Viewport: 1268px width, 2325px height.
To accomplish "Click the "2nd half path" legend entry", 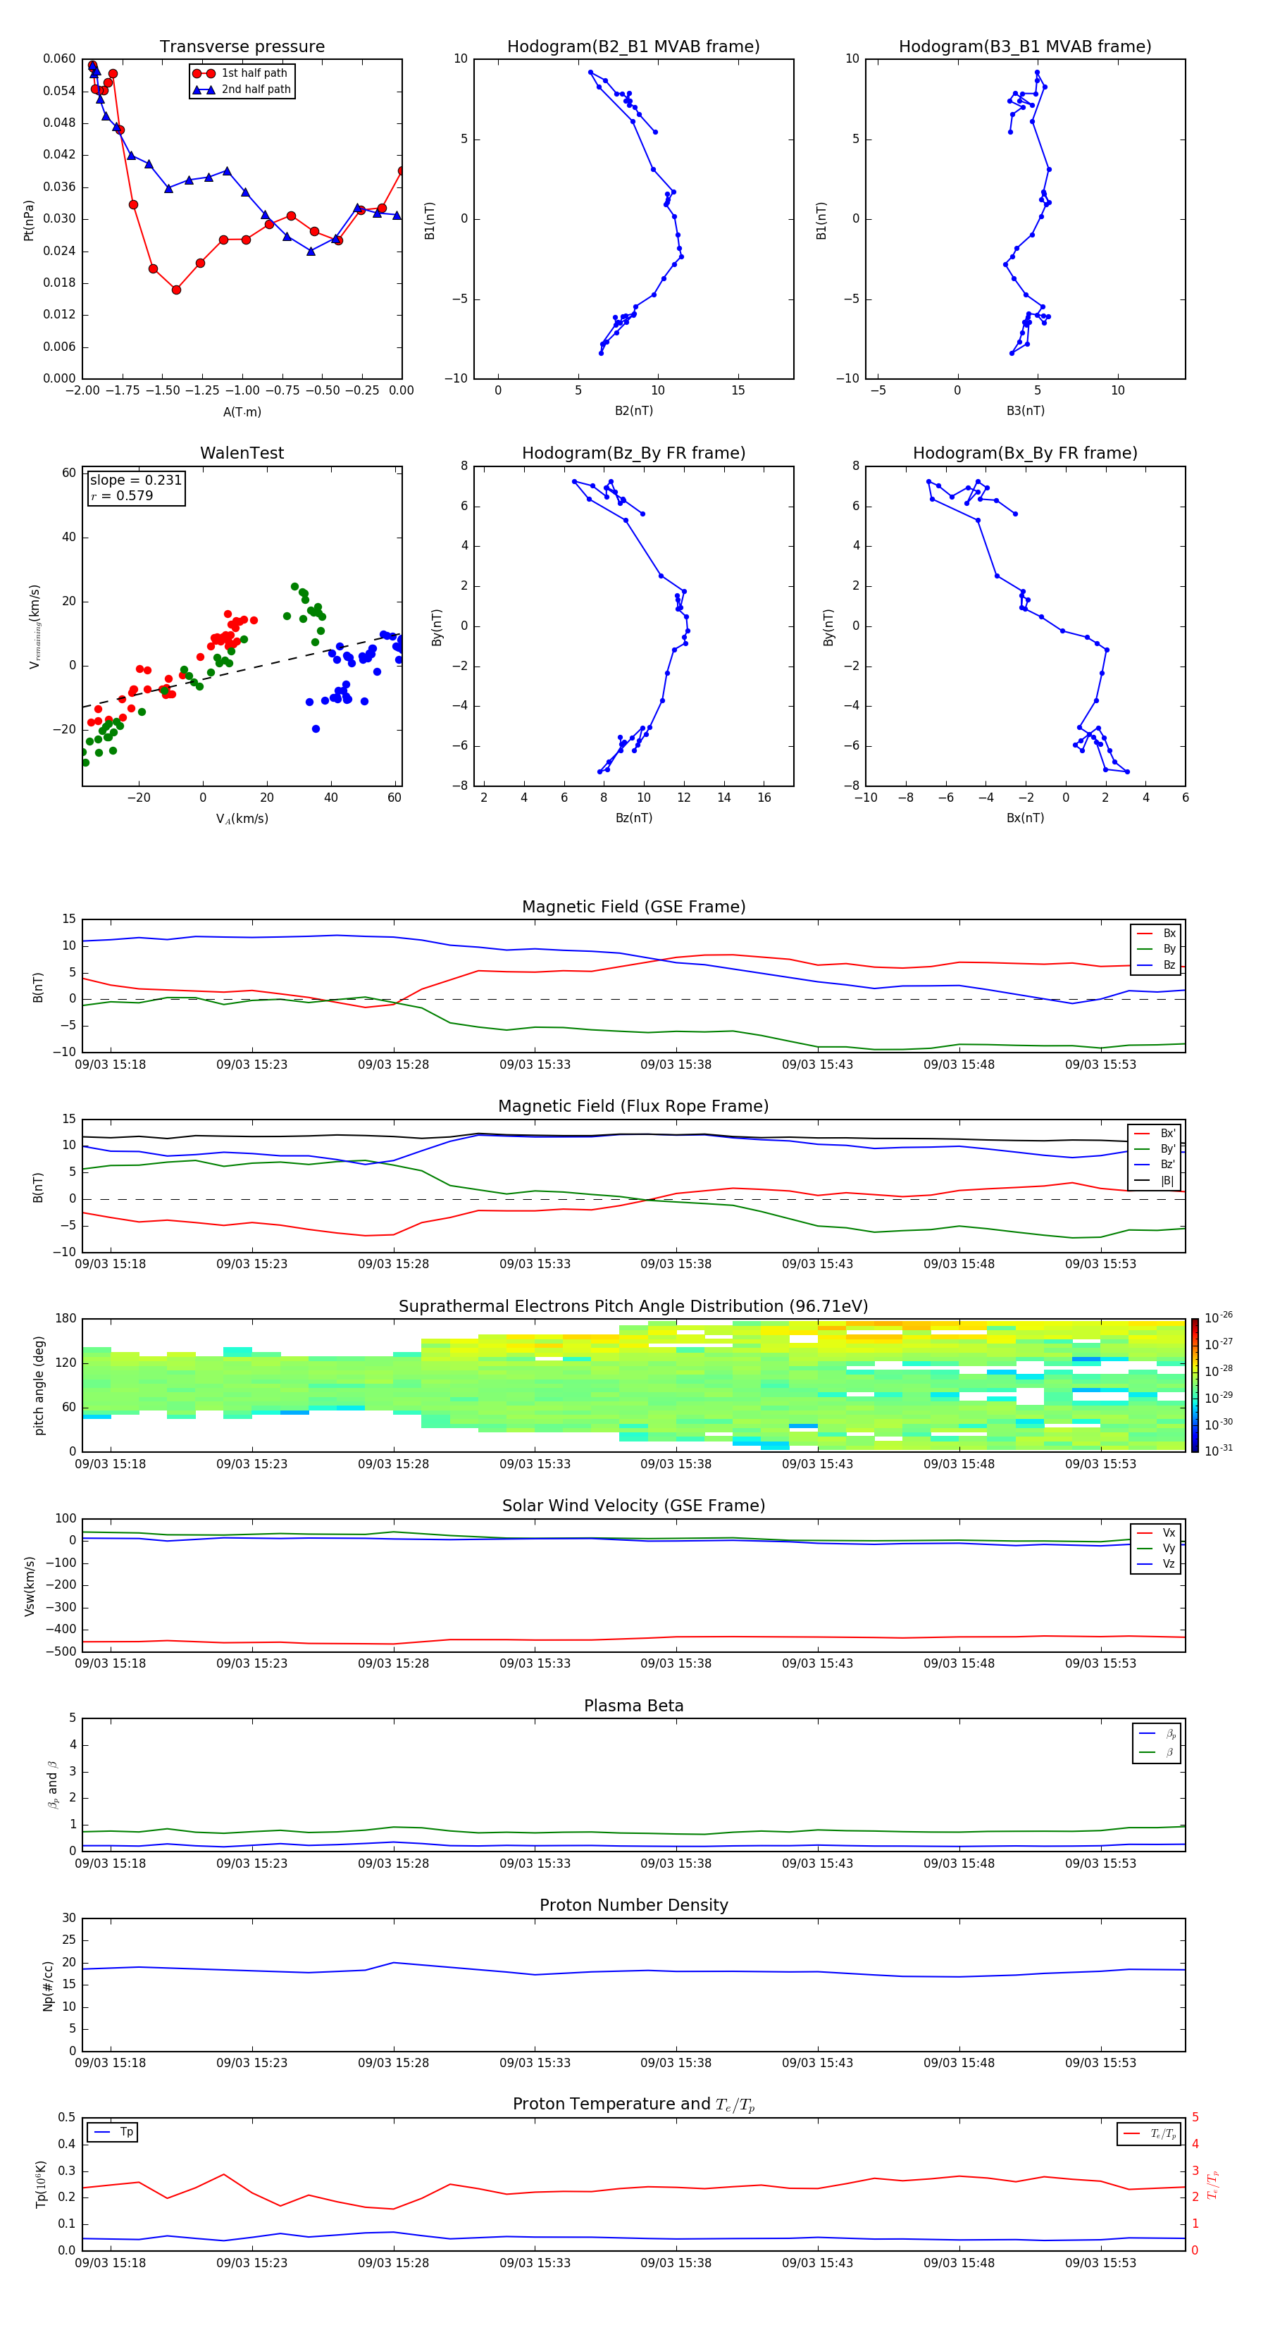I will pyautogui.click(x=242, y=89).
